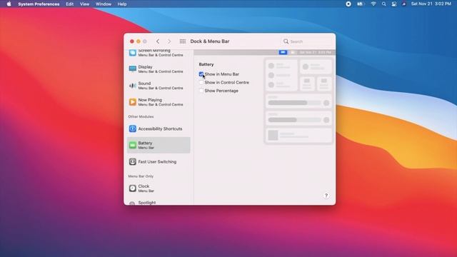Open the View menu

point(84,4)
